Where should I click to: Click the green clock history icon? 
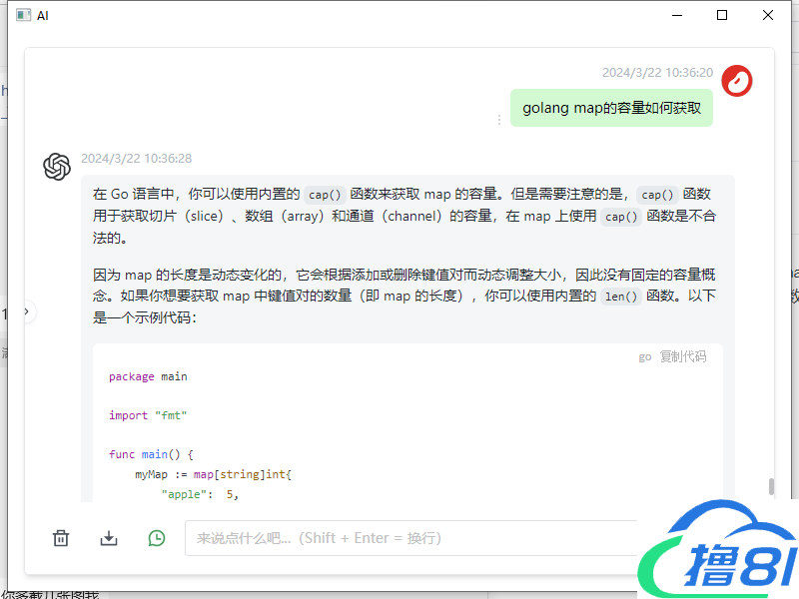coord(157,538)
